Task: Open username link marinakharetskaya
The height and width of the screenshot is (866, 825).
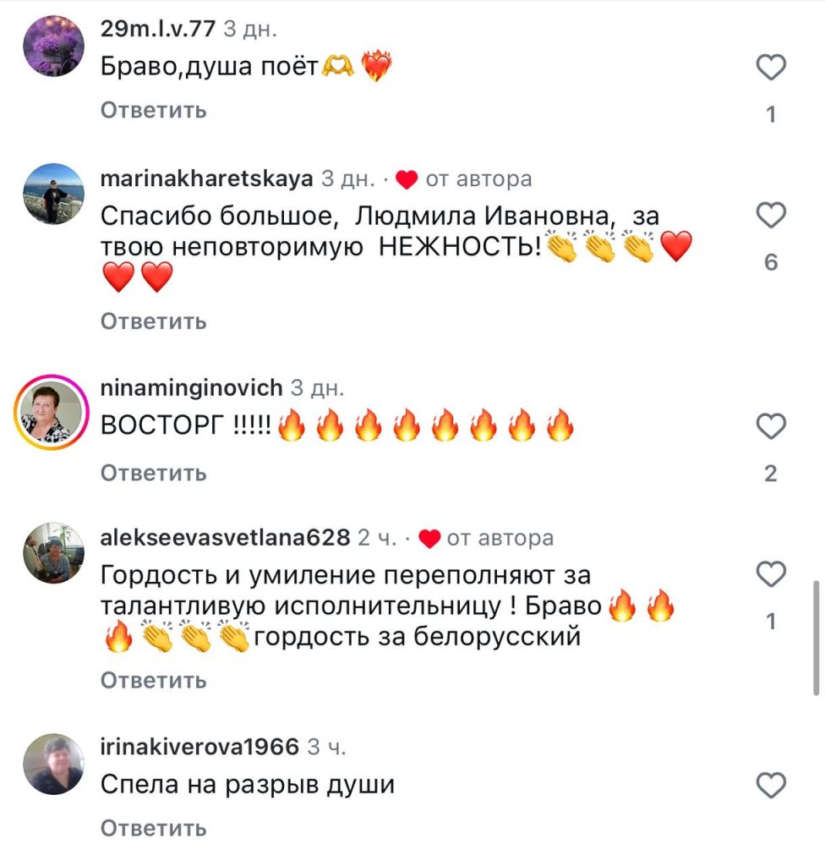Action: coord(206,179)
